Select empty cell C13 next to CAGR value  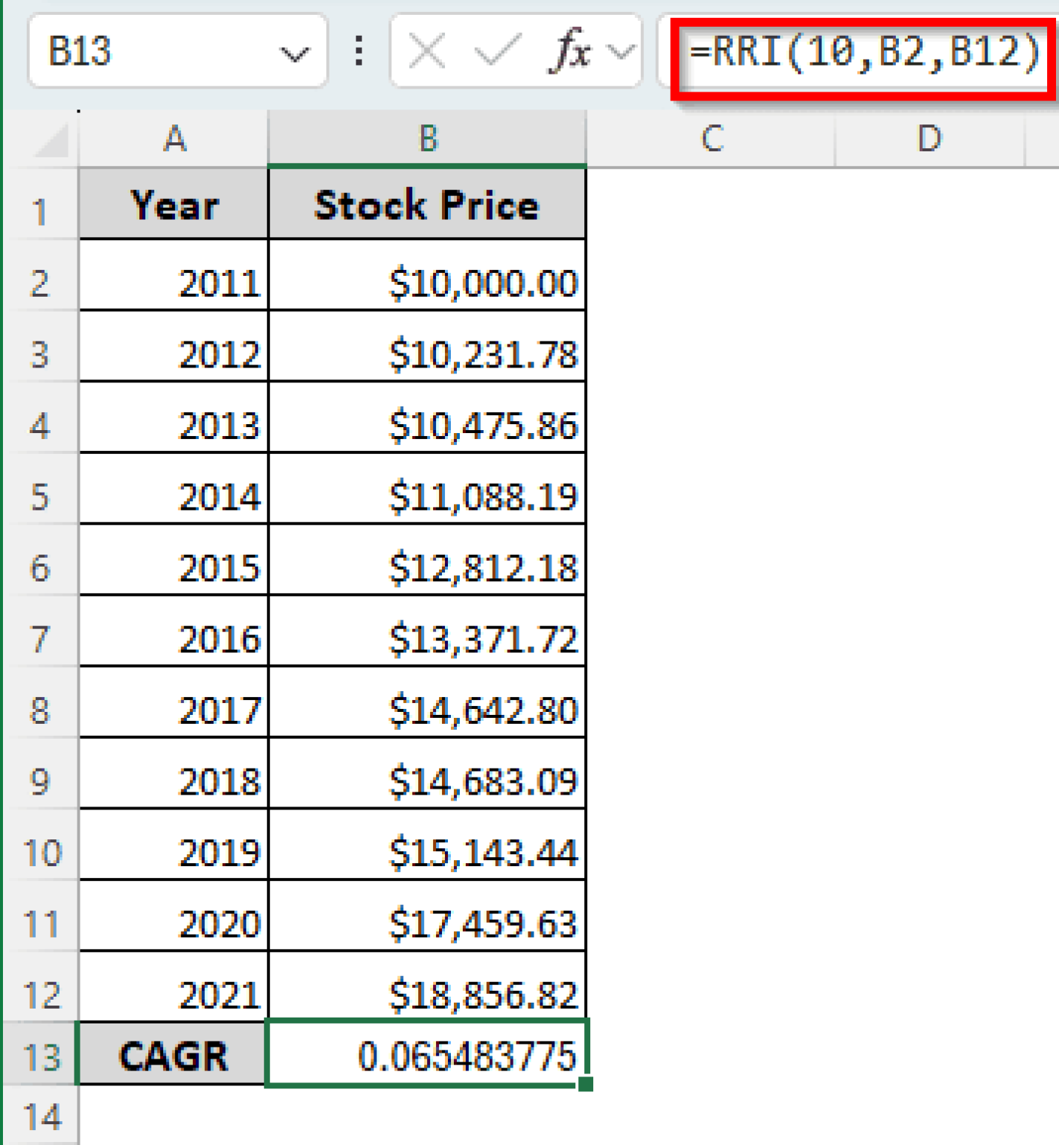point(711,1054)
